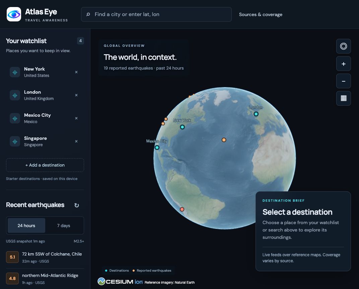This screenshot has width=359, height=289.
Task: Click the red Chile earthquake marker
Action: coord(182,209)
